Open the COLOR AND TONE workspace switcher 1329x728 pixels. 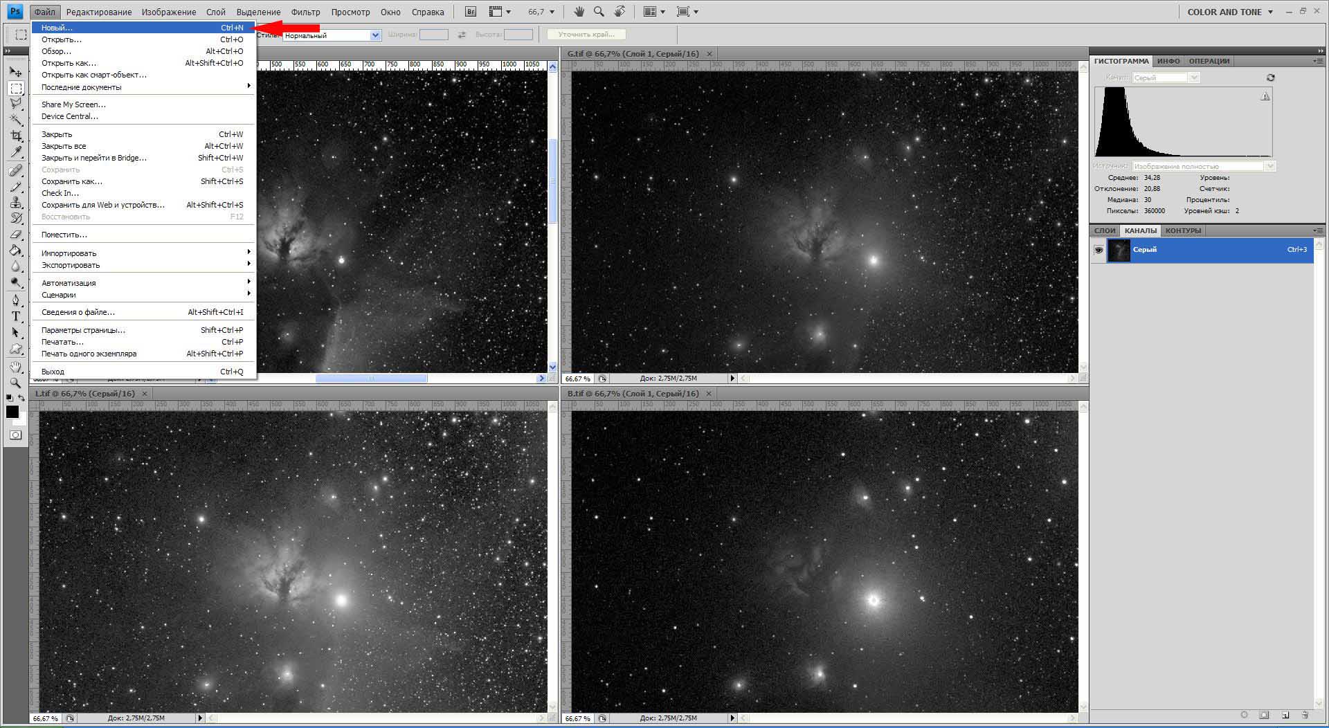pyautogui.click(x=1229, y=12)
